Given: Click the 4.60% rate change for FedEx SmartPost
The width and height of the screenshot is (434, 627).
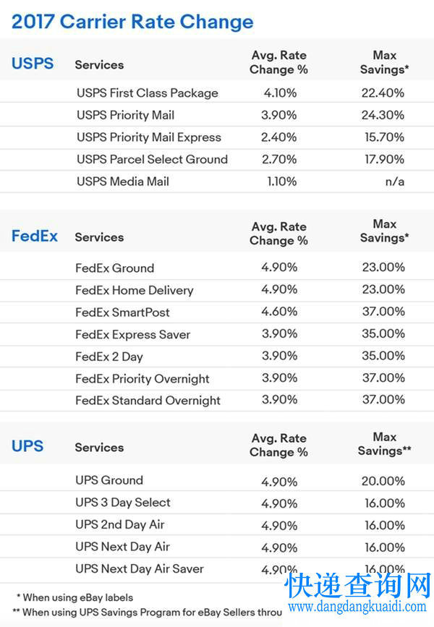Looking at the screenshot, I should (279, 312).
